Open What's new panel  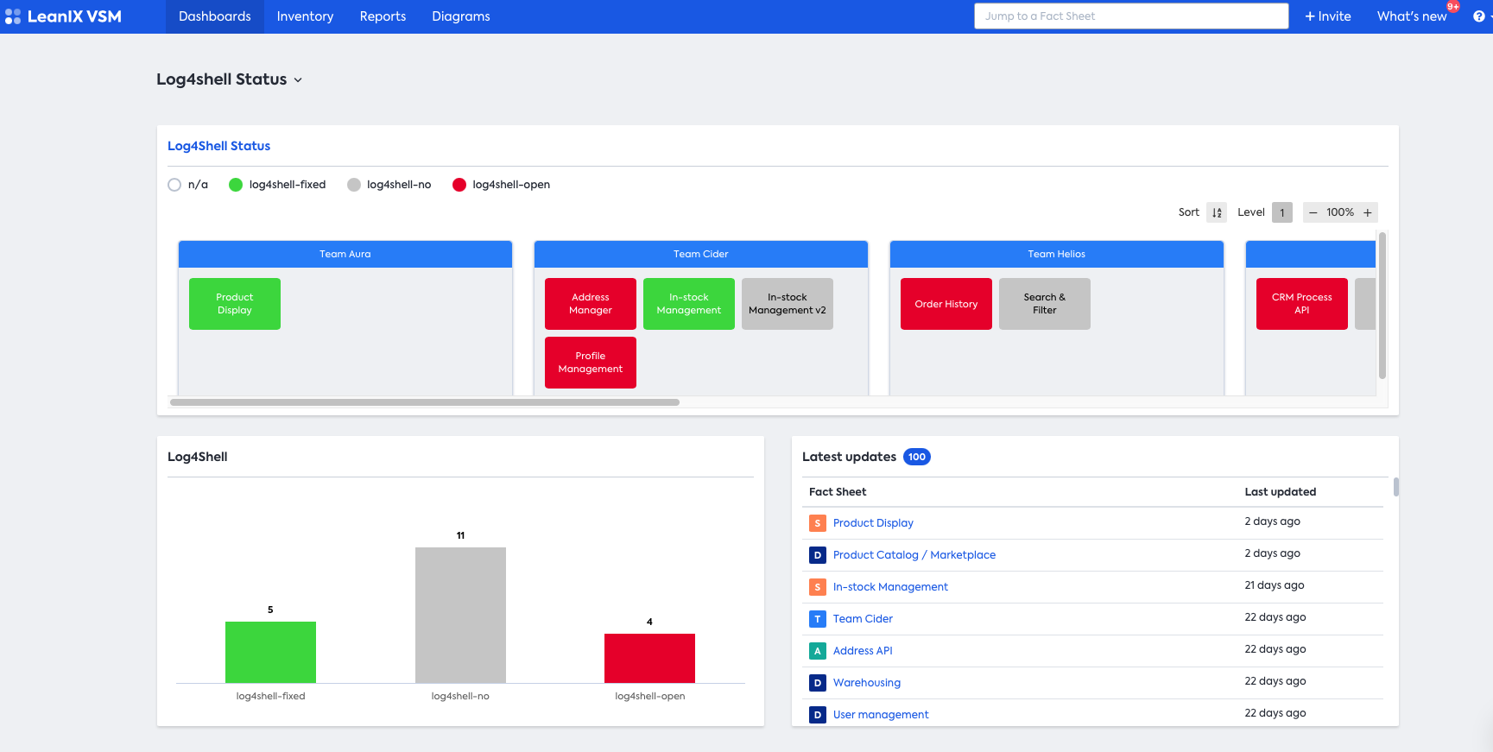click(x=1412, y=16)
